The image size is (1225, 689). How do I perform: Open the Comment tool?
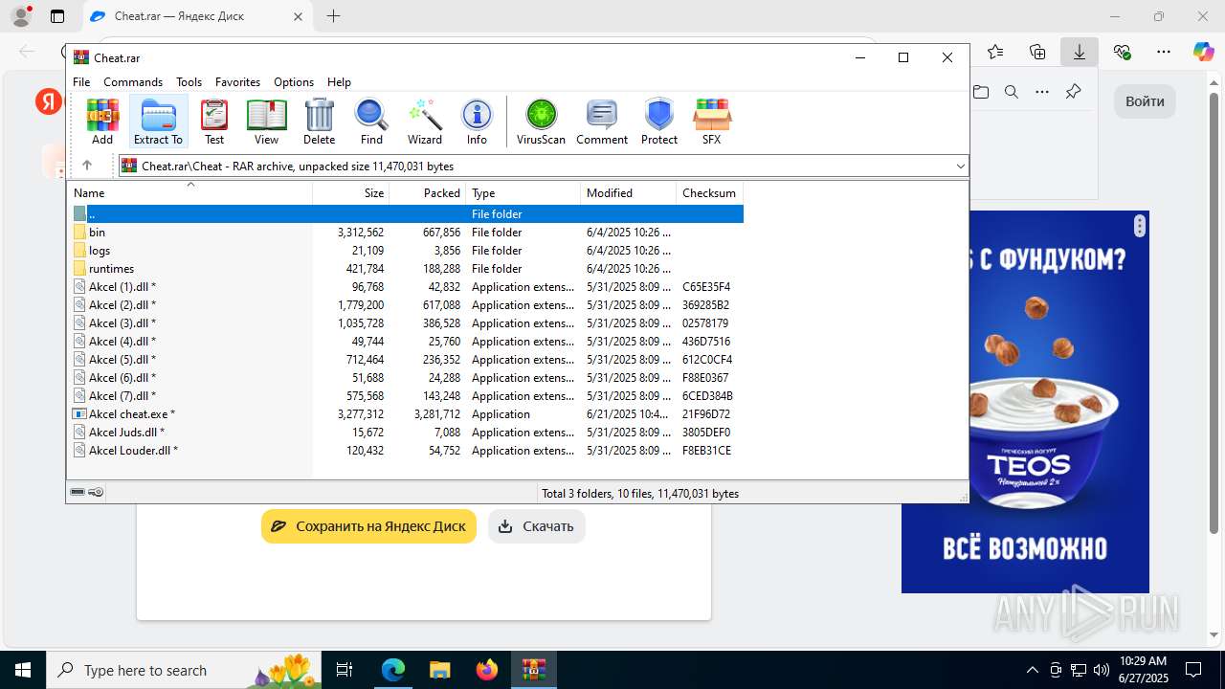pos(602,122)
